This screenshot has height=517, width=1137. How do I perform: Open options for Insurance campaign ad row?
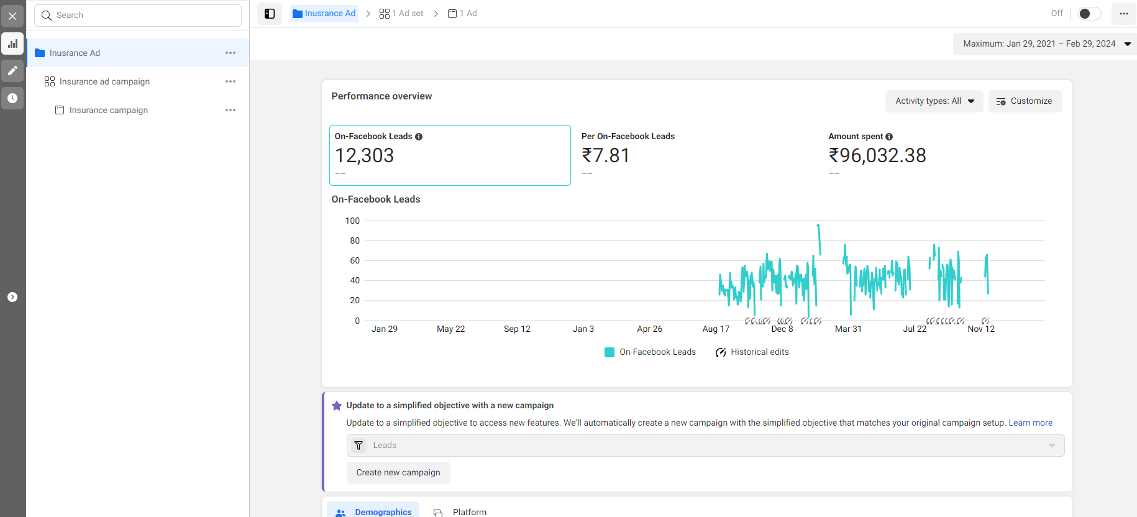pyautogui.click(x=231, y=110)
